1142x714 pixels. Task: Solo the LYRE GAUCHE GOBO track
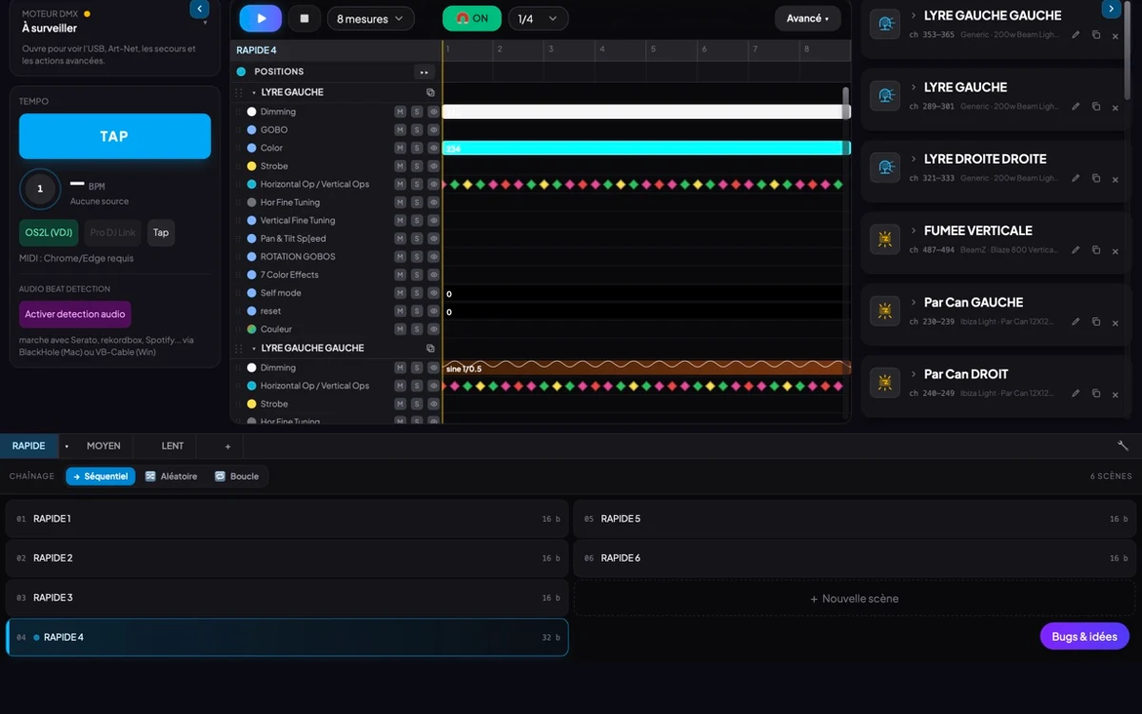(417, 129)
